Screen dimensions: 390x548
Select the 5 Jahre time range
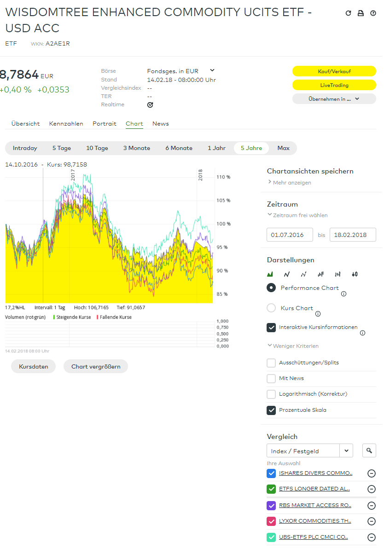tap(251, 148)
